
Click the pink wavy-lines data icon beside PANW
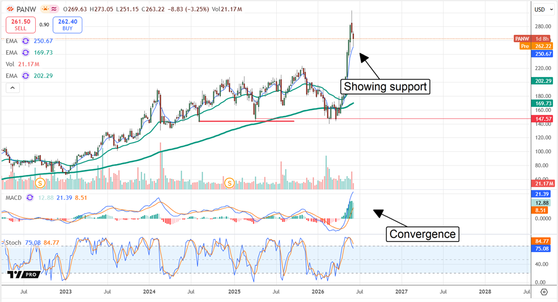(x=54, y=9)
